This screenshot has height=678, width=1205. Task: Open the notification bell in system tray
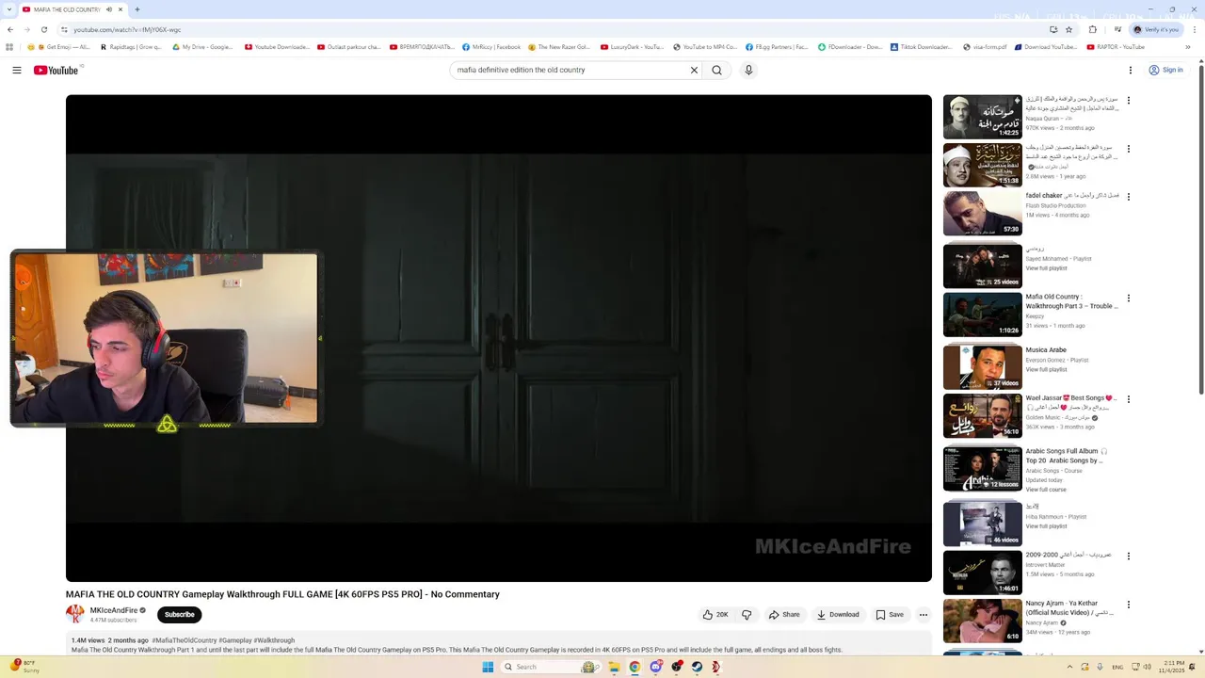pyautogui.click(x=1193, y=667)
